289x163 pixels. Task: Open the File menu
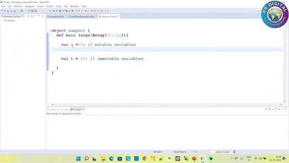click(x=3, y=6)
